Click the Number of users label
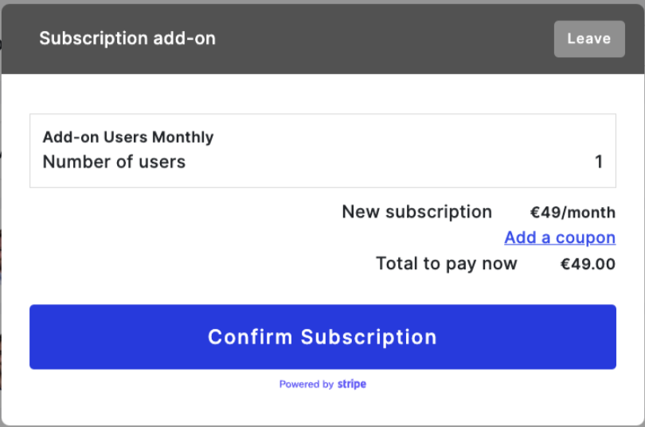 (114, 162)
